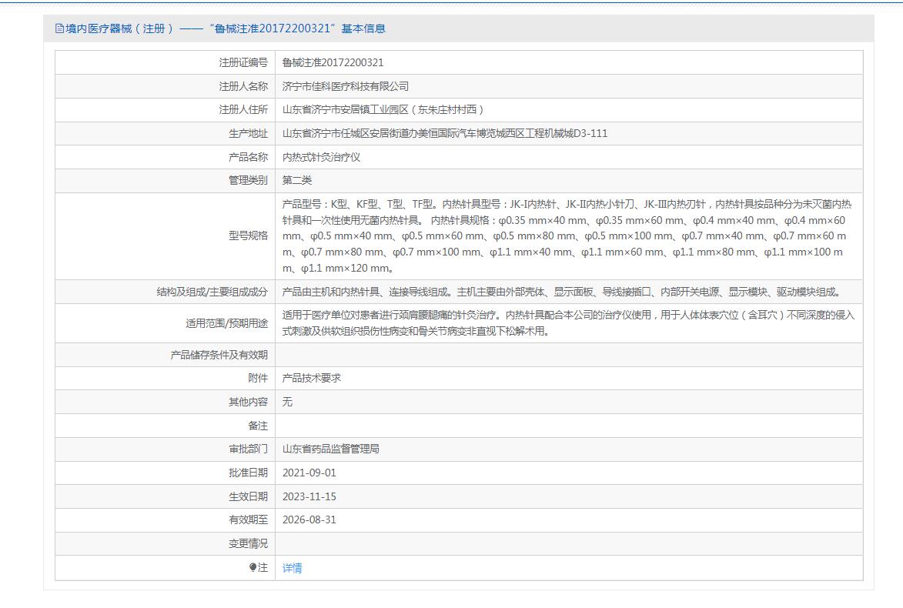Select effective date 2023-11-15
The image size is (903, 608).
pos(309,496)
